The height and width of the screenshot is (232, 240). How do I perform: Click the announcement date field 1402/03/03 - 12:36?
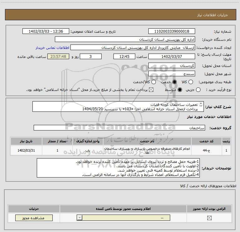[x=46, y=31]
